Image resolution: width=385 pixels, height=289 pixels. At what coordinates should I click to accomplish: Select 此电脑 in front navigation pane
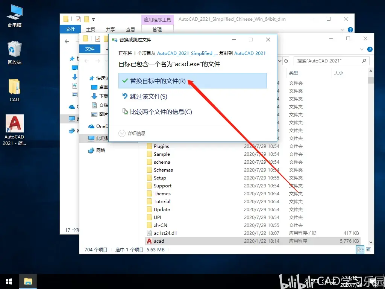(99, 138)
